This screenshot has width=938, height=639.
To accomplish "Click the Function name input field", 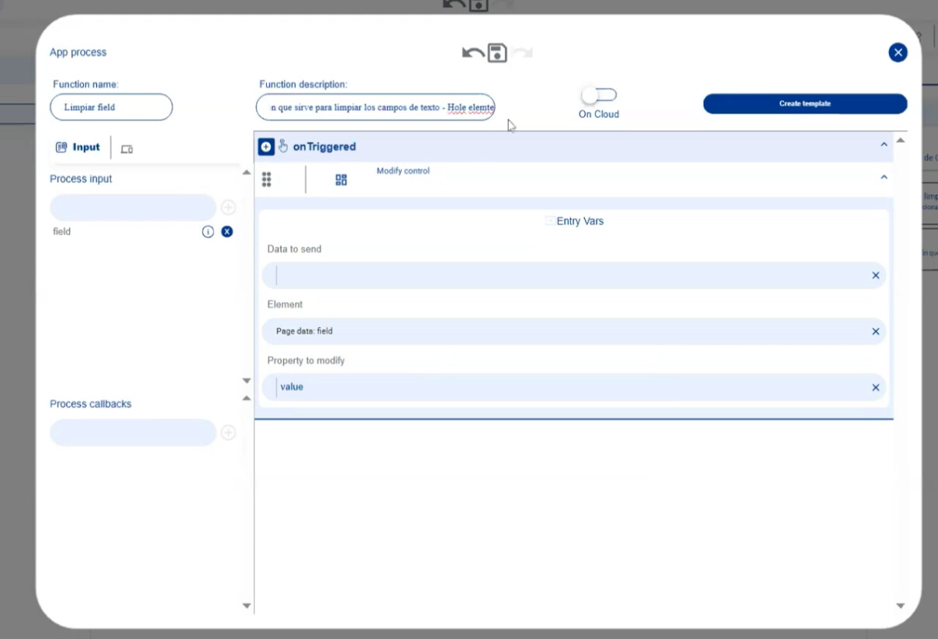I will pos(111,107).
